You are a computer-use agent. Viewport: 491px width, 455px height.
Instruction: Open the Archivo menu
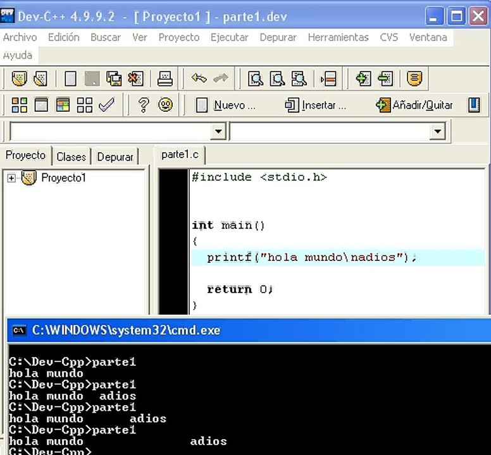click(x=20, y=37)
